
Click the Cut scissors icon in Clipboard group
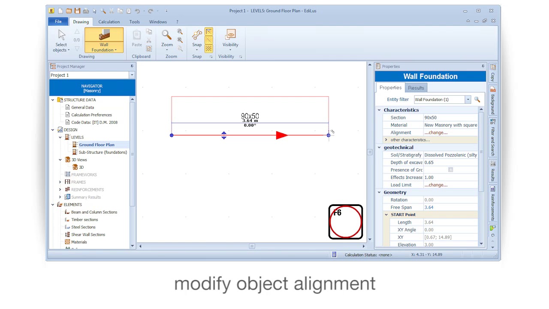(x=149, y=40)
